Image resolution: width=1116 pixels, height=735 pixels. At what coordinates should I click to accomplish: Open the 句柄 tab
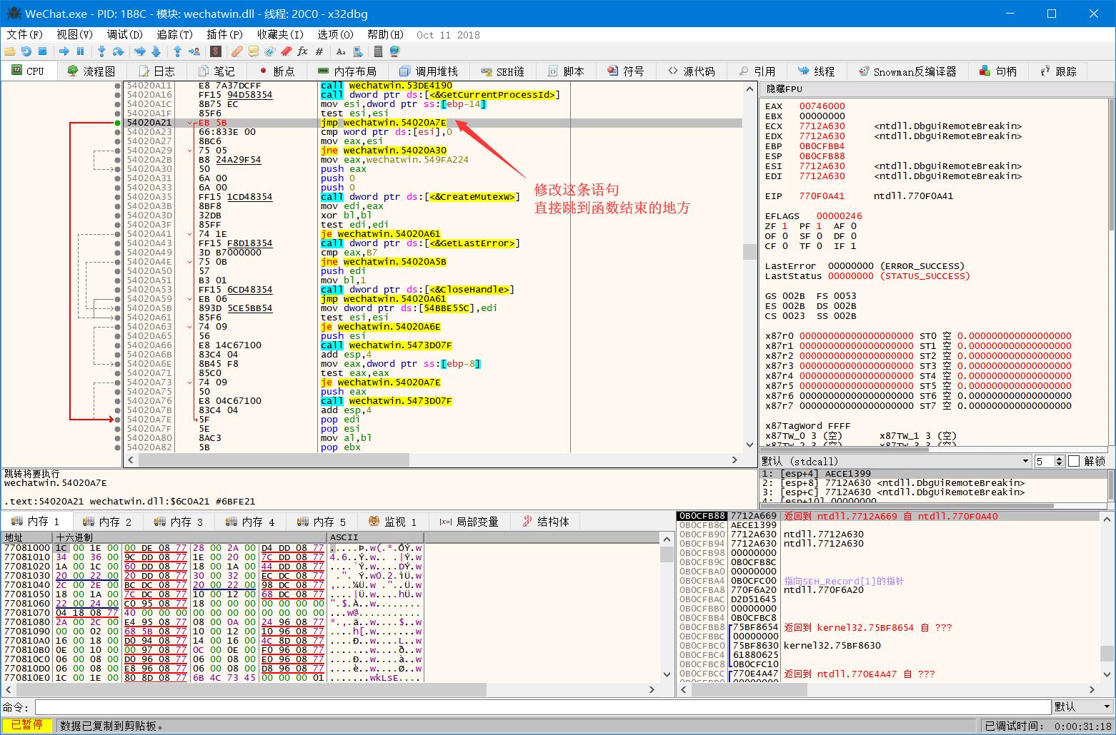(998, 71)
